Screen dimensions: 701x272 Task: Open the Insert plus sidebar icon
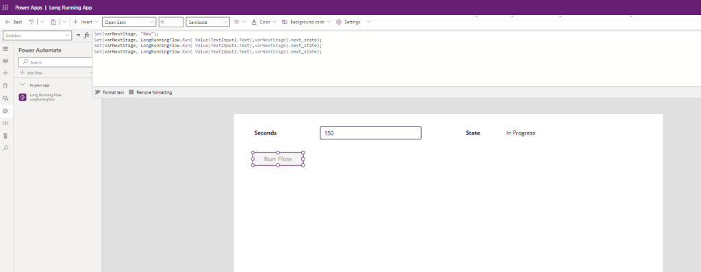click(5, 73)
